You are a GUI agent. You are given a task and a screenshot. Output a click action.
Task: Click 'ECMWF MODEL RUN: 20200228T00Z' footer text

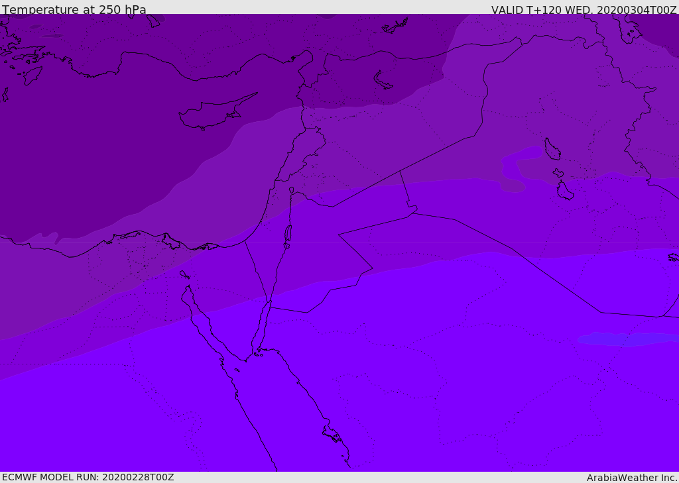[88, 477]
